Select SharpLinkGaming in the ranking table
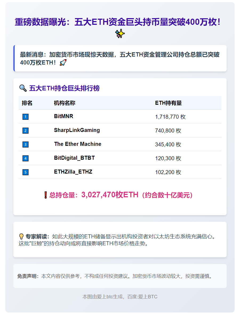 tap(77, 130)
